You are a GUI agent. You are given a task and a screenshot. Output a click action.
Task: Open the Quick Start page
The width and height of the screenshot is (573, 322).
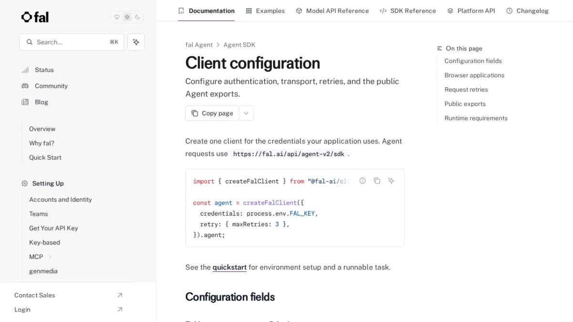point(45,157)
